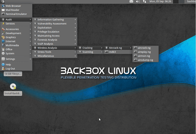Open Terminal Emulator from the menu
This screenshot has height=134, width=196.
(16, 14)
